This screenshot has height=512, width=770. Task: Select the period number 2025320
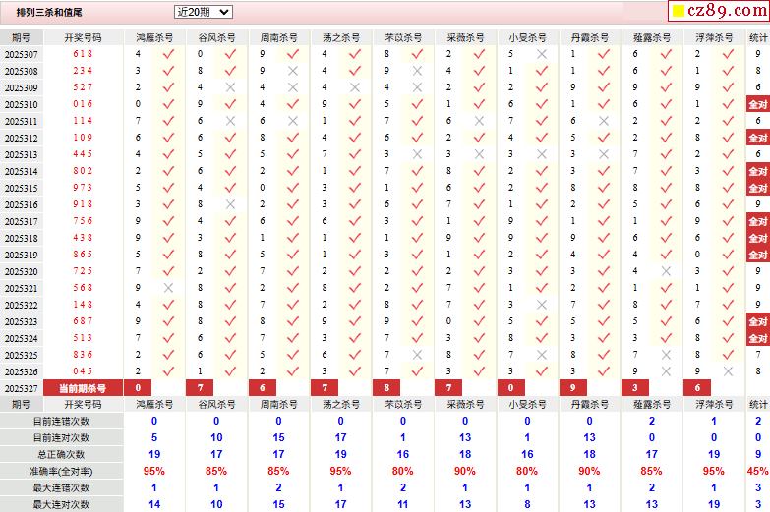[x=21, y=271]
